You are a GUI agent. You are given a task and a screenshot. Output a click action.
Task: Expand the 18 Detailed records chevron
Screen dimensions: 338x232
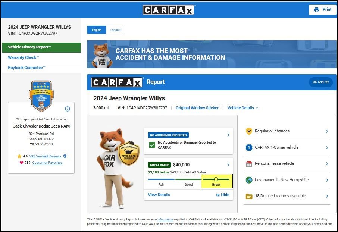tap(327, 196)
